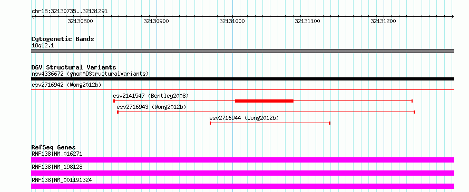Click the chr18:32130735..32131291 region label
This screenshot has width=469, height=192.
pos(70,12)
